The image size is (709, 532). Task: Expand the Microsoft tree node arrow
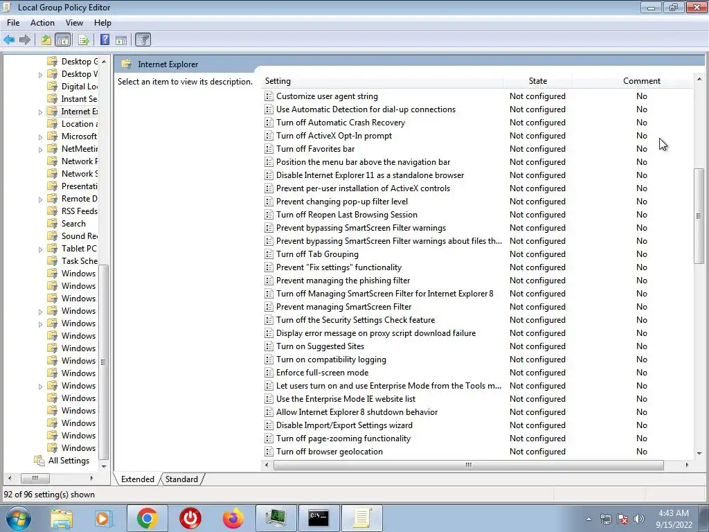point(40,137)
